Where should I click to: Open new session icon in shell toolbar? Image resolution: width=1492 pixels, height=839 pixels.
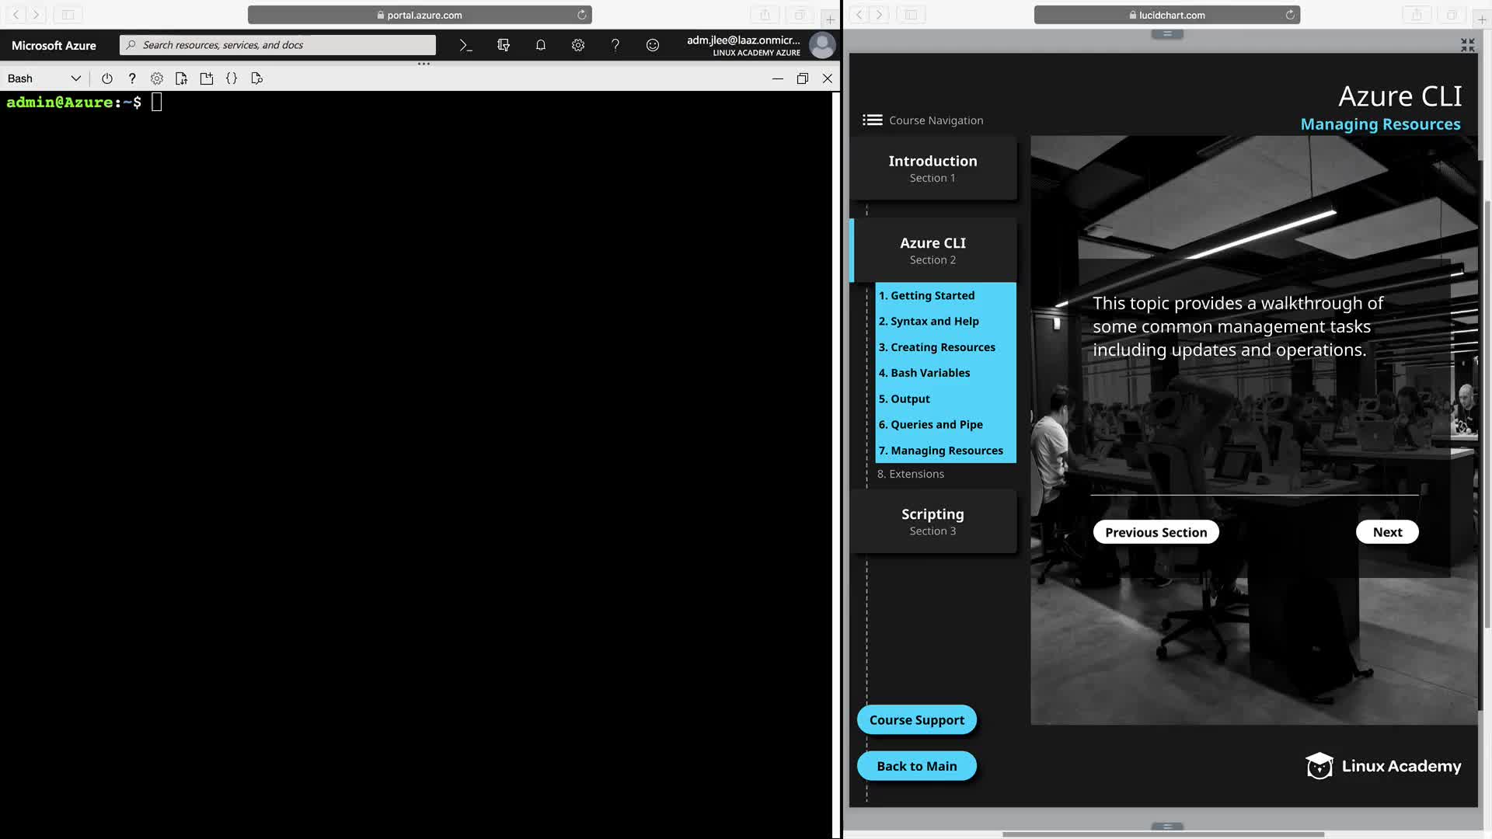coord(207,78)
